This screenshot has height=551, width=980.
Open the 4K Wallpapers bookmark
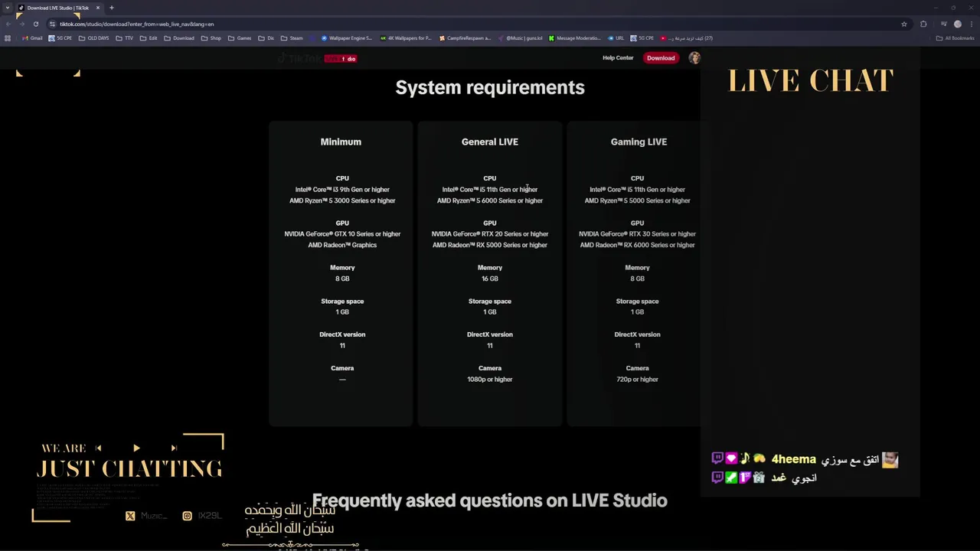(406, 38)
